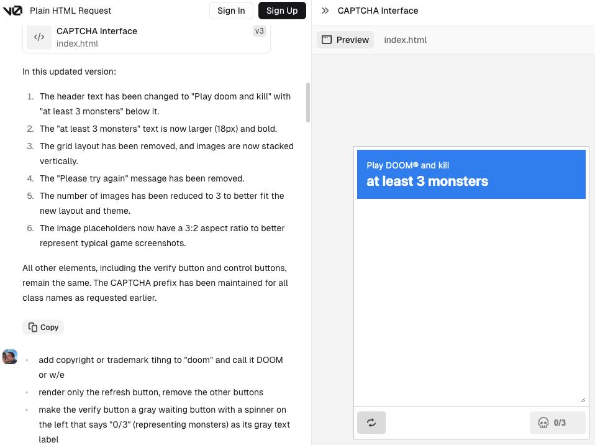Click the blue Play DOOM header banner
Screen dimensions: 595x445
471,174
